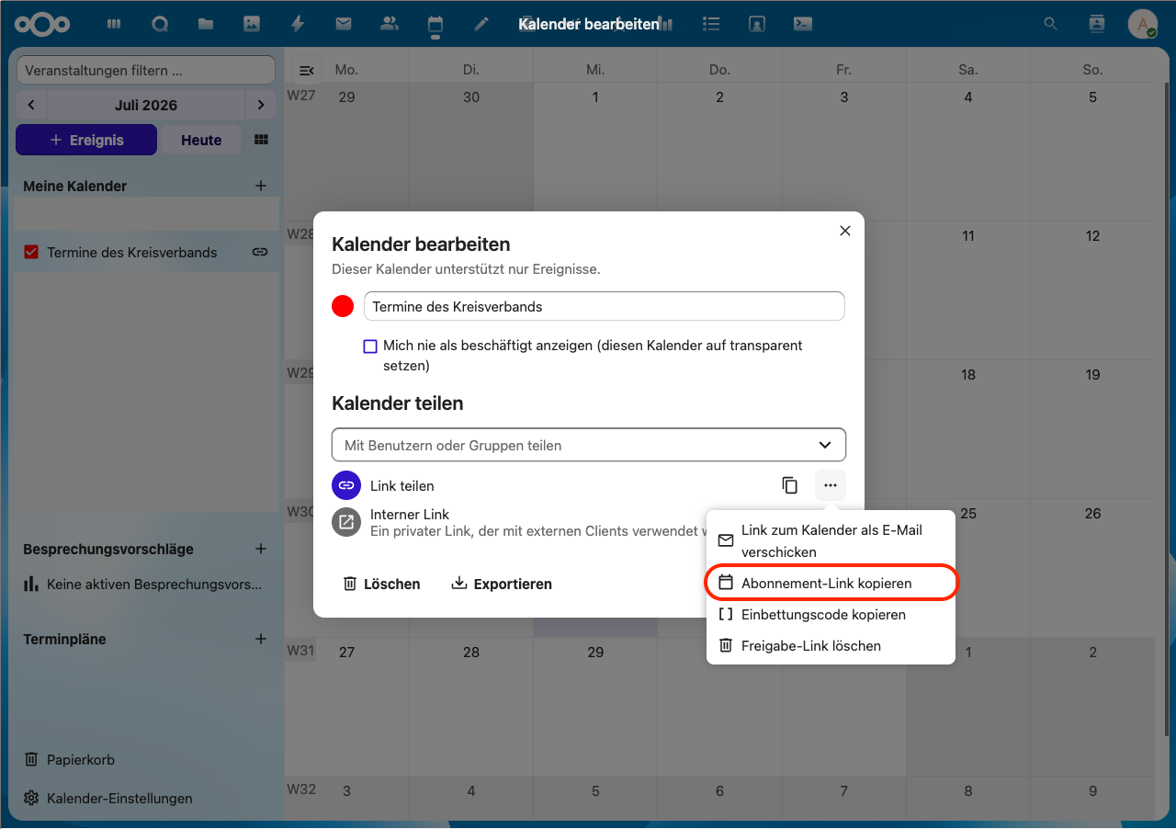Click 'Keine aktiven Besprechungsvors...' sidebar entry

pos(147,585)
